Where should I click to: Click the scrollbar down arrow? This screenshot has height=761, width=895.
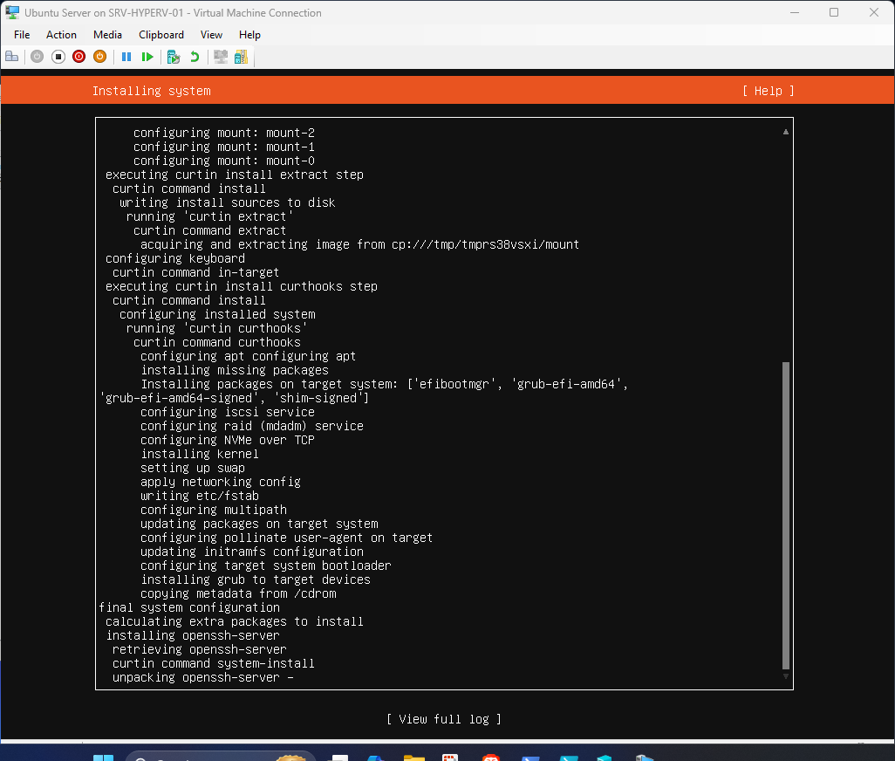(x=785, y=676)
